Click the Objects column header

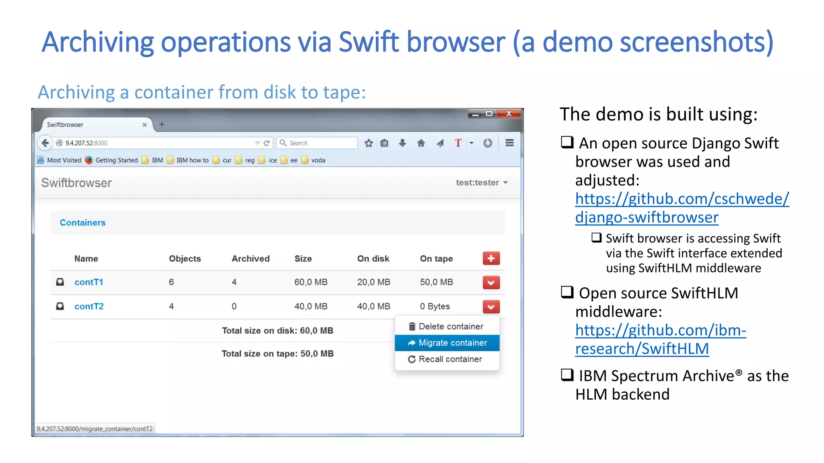185,258
